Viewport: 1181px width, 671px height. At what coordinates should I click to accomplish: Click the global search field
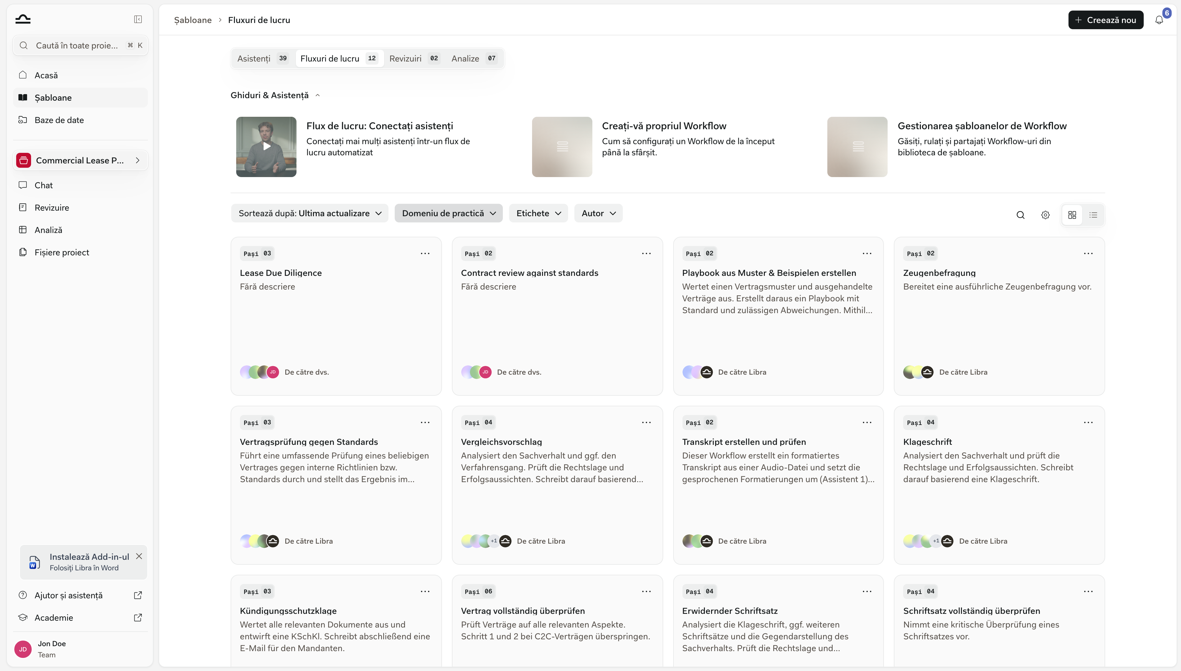click(x=80, y=46)
